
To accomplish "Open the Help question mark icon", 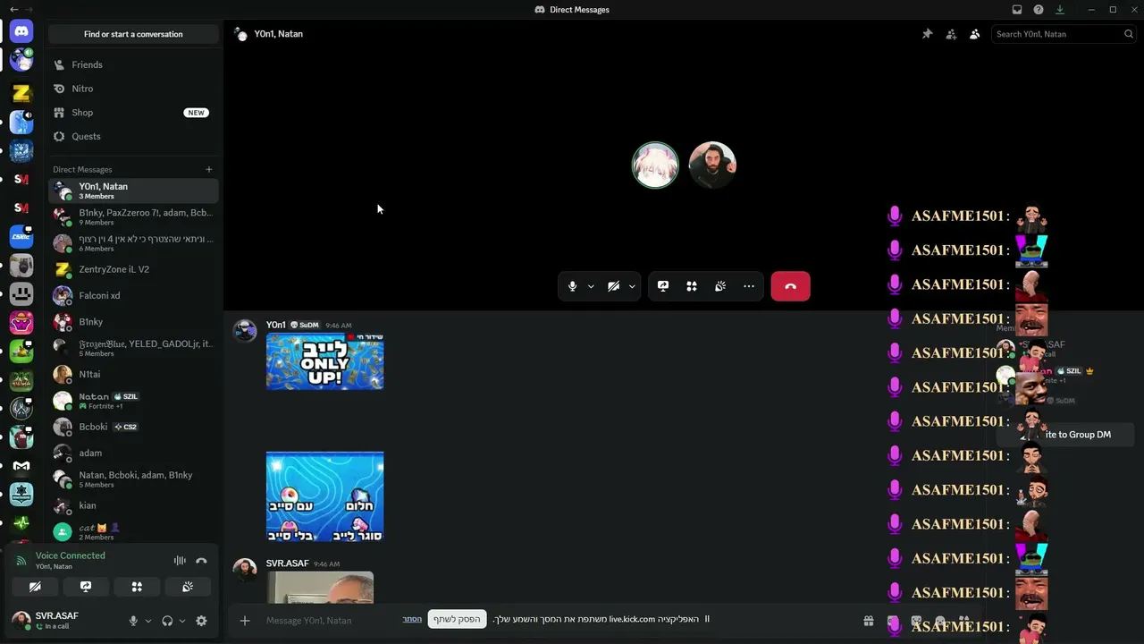I will [1039, 10].
